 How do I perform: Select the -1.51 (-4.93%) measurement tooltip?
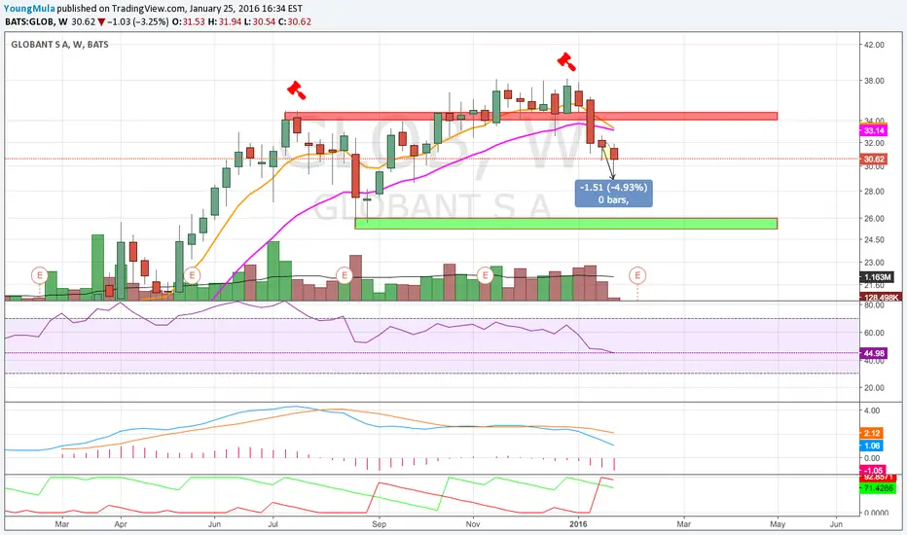[614, 194]
